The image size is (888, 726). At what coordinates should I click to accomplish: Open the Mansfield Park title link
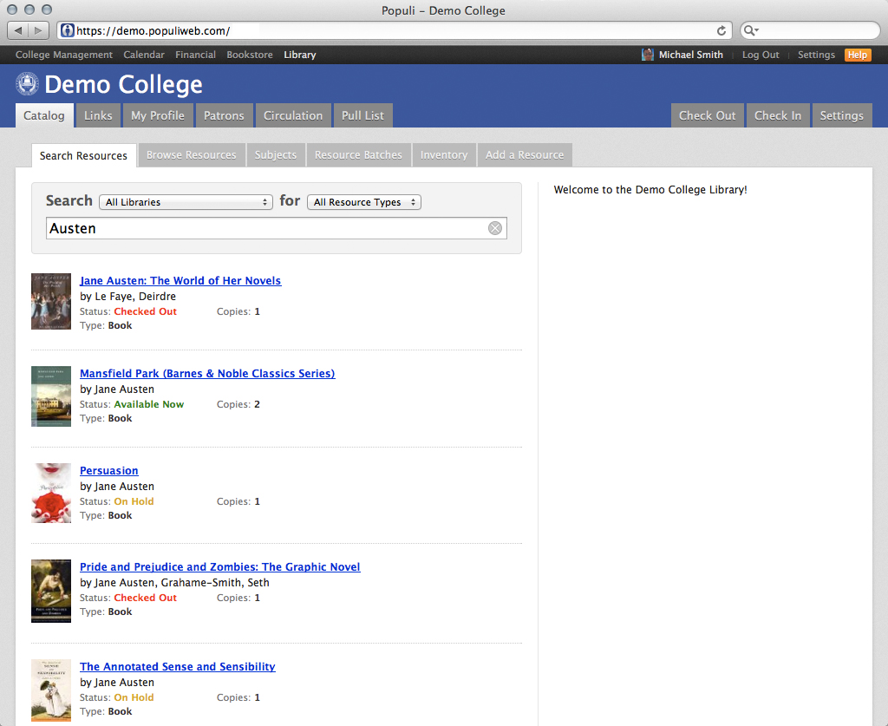(207, 373)
